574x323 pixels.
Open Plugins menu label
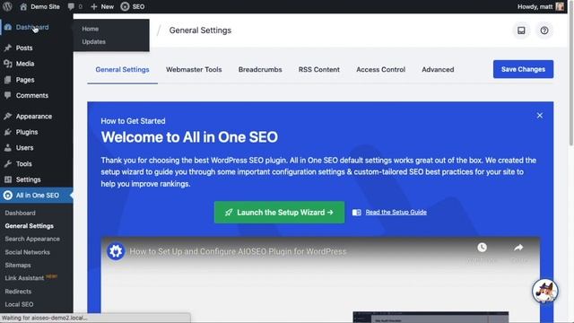coord(27,132)
